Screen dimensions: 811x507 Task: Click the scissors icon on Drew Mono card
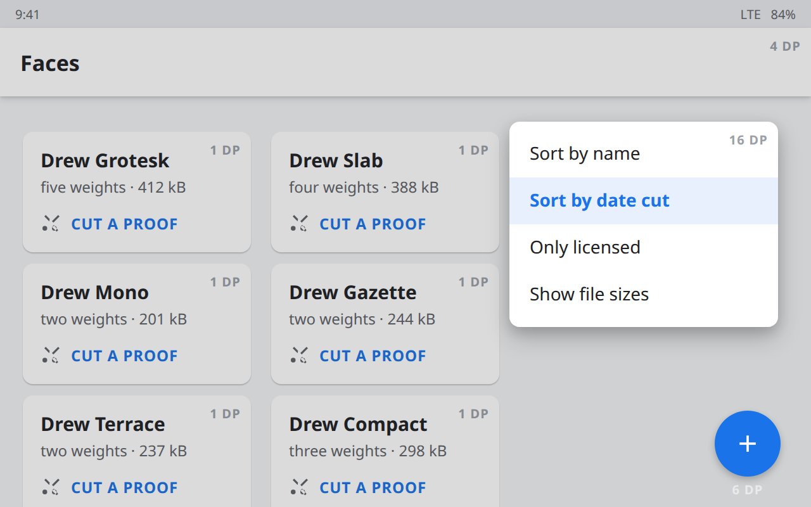point(51,356)
